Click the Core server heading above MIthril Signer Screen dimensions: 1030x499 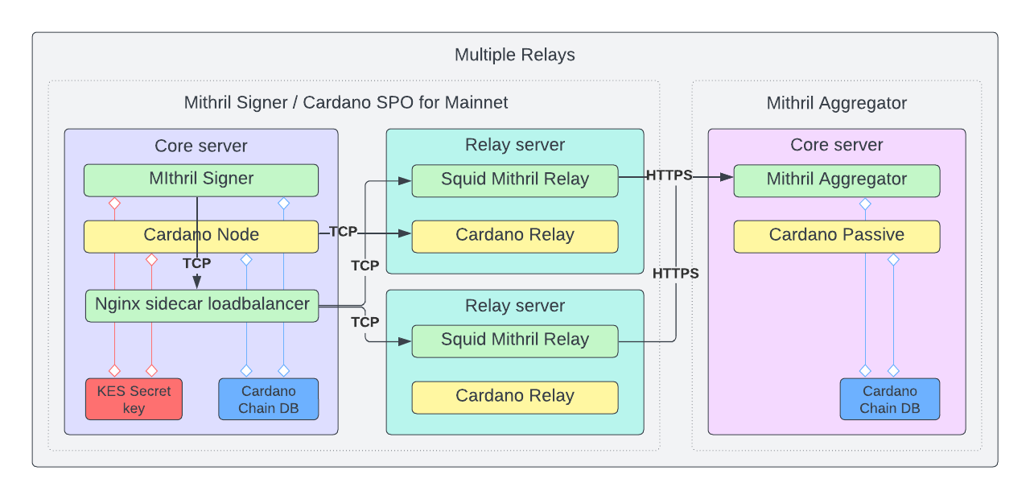[x=201, y=146]
